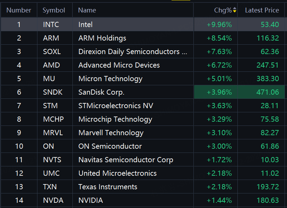Click the Chg% sort arrow icon
The height and width of the screenshot is (208, 287).
point(235,10)
